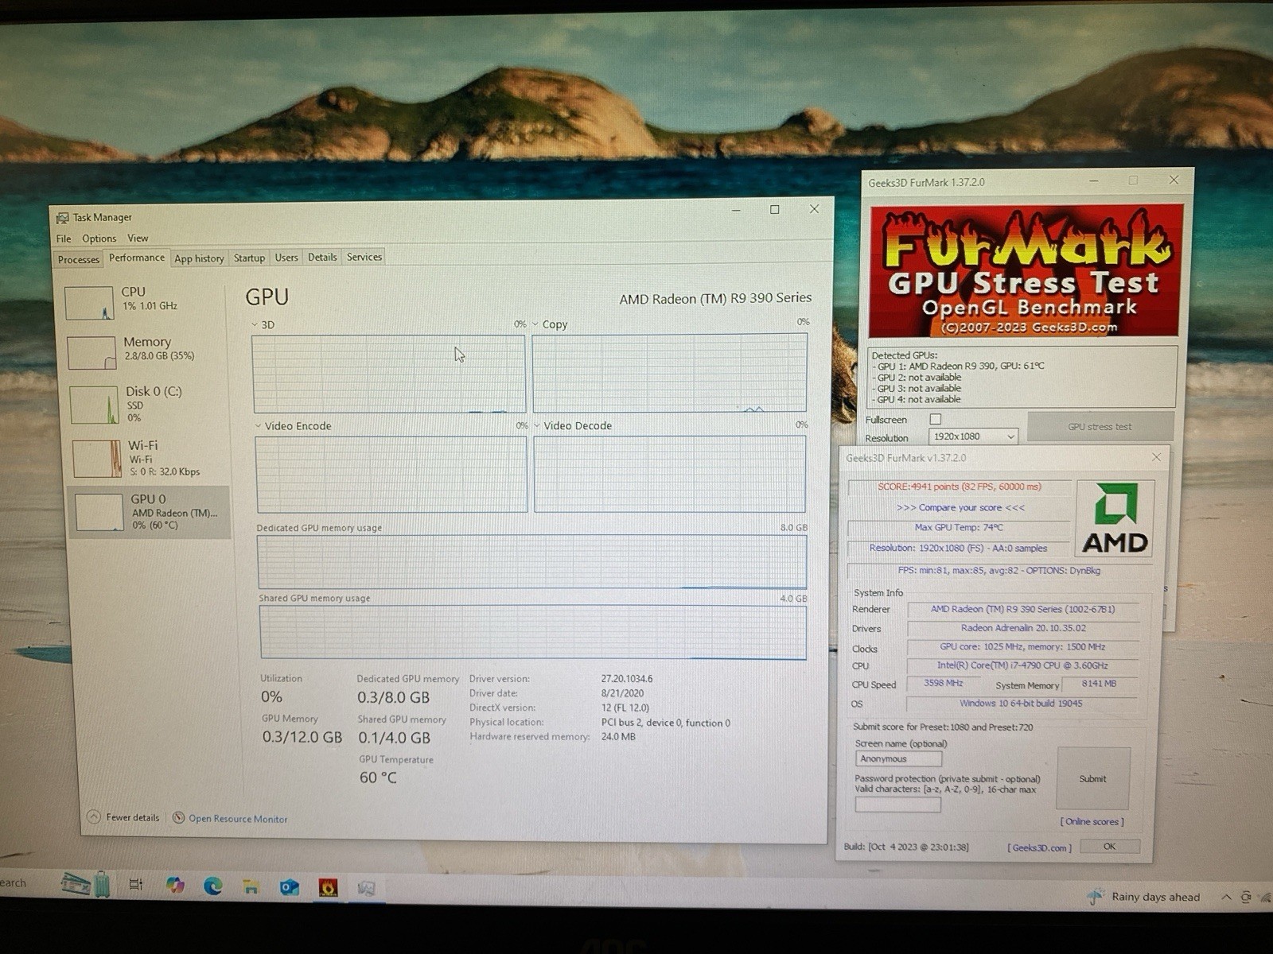
Task: Click the Radeon Adrenalin driver version field
Action: (x=1023, y=628)
